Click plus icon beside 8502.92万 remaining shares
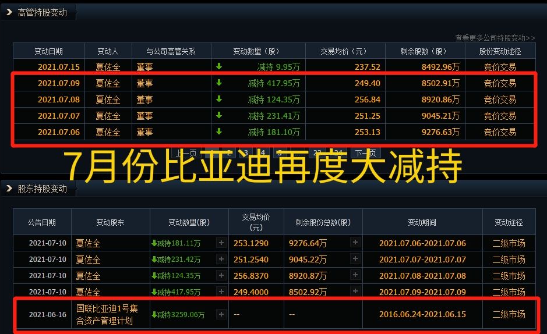The image size is (547, 334). pos(355,292)
